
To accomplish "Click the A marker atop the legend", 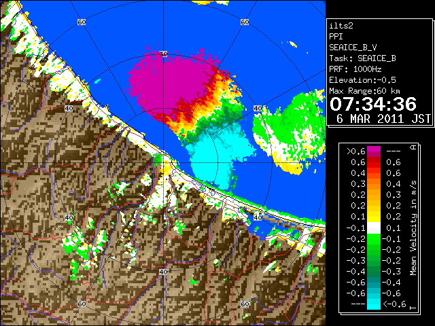I will (x=413, y=147).
